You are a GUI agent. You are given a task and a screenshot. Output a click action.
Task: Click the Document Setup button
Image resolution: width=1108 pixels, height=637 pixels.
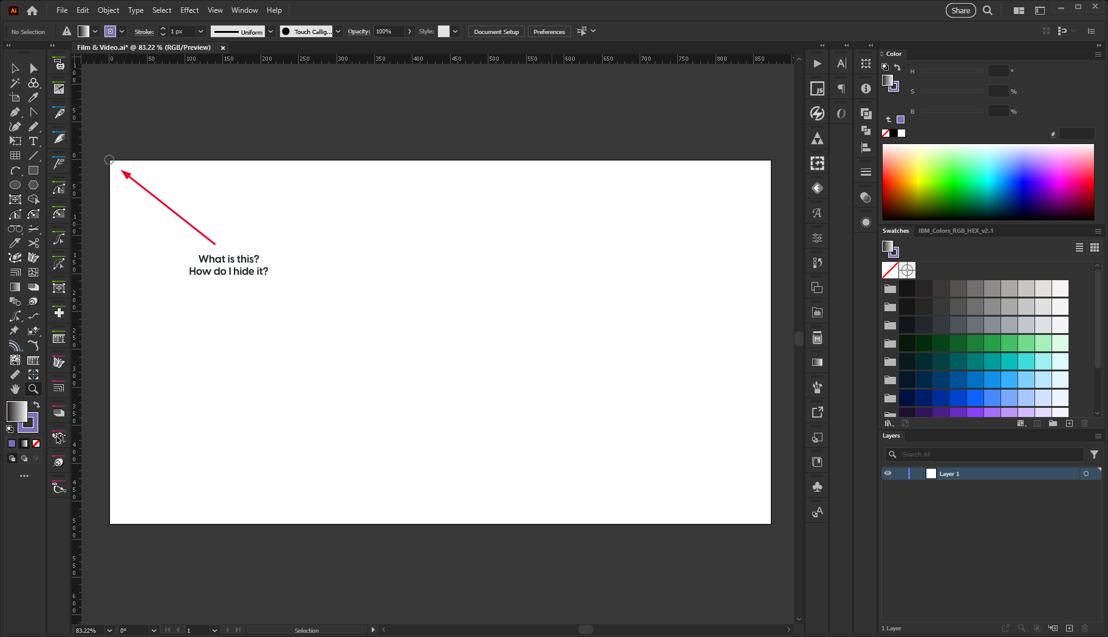496,31
